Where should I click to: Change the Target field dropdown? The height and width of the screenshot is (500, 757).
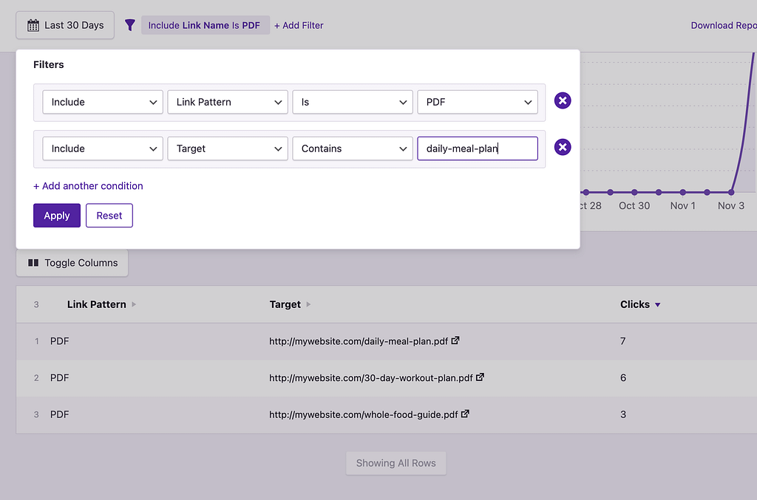[x=227, y=148]
